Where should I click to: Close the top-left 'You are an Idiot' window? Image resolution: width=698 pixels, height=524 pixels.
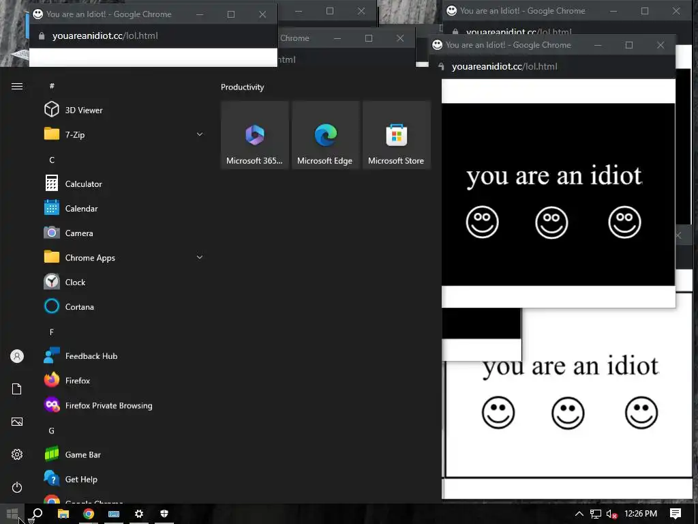pyautogui.click(x=262, y=14)
